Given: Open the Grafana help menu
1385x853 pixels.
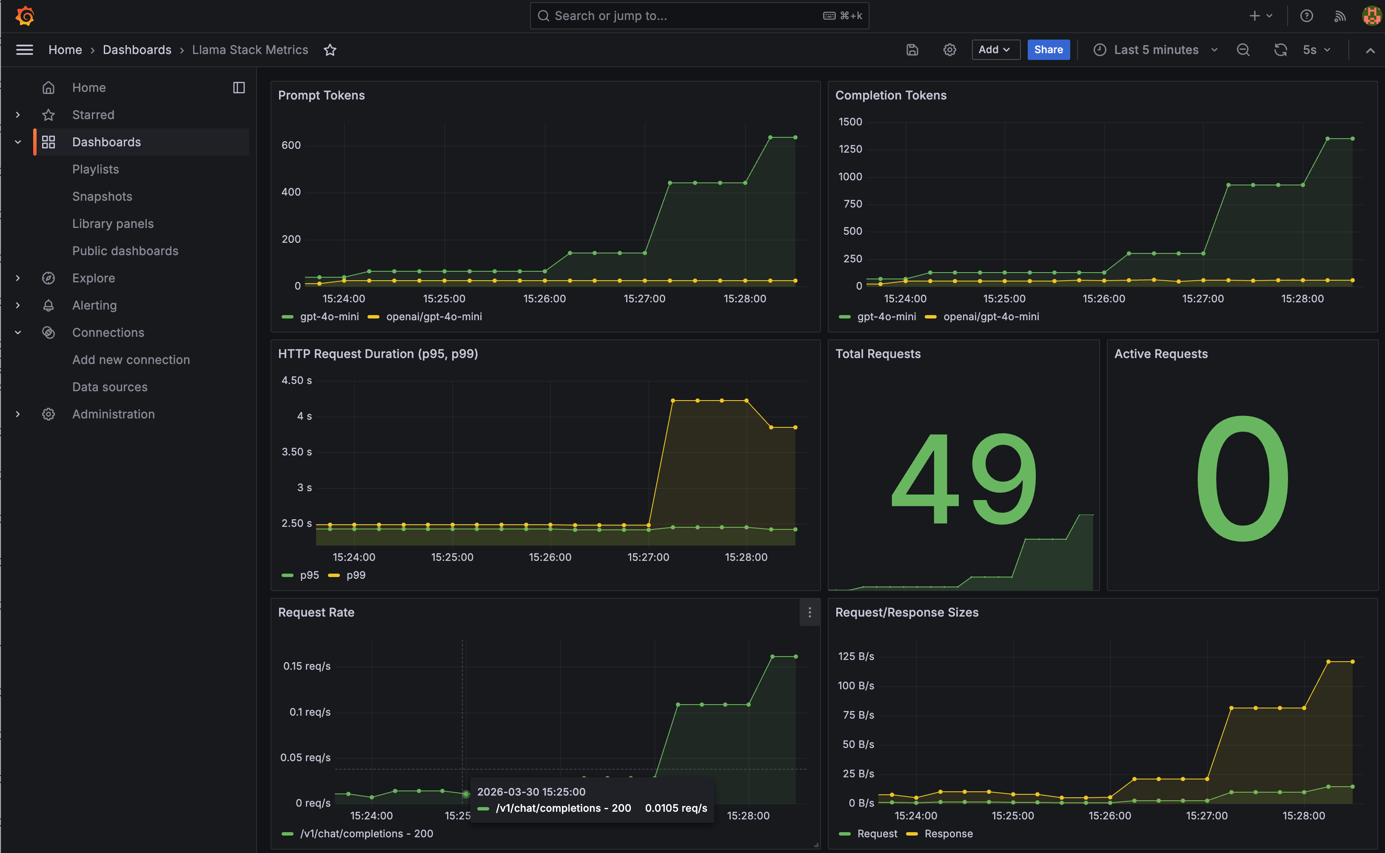Looking at the screenshot, I should [1307, 15].
